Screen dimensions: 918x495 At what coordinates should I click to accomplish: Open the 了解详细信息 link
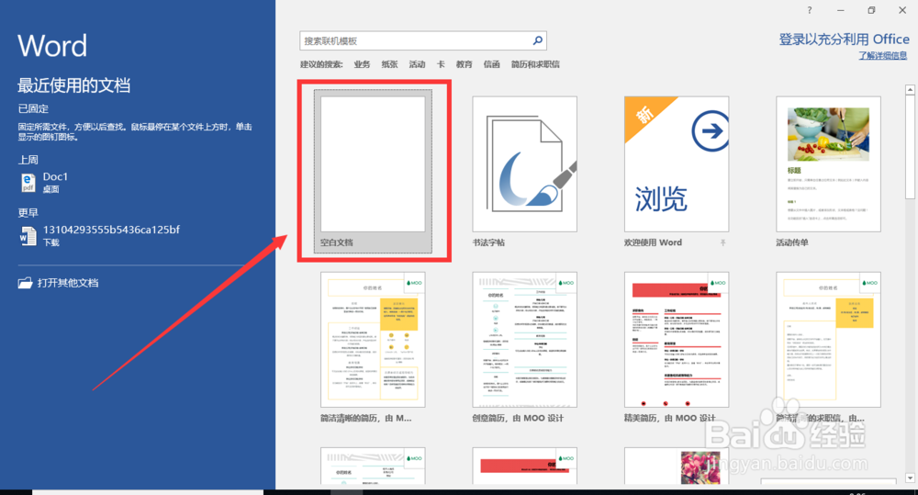tap(883, 56)
